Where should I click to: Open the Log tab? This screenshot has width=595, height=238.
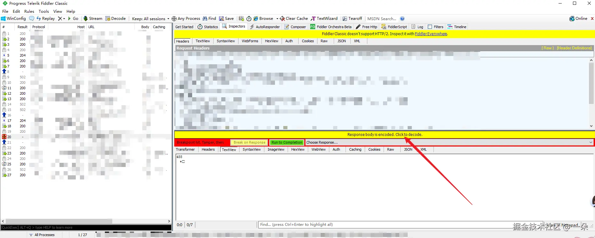point(417,27)
